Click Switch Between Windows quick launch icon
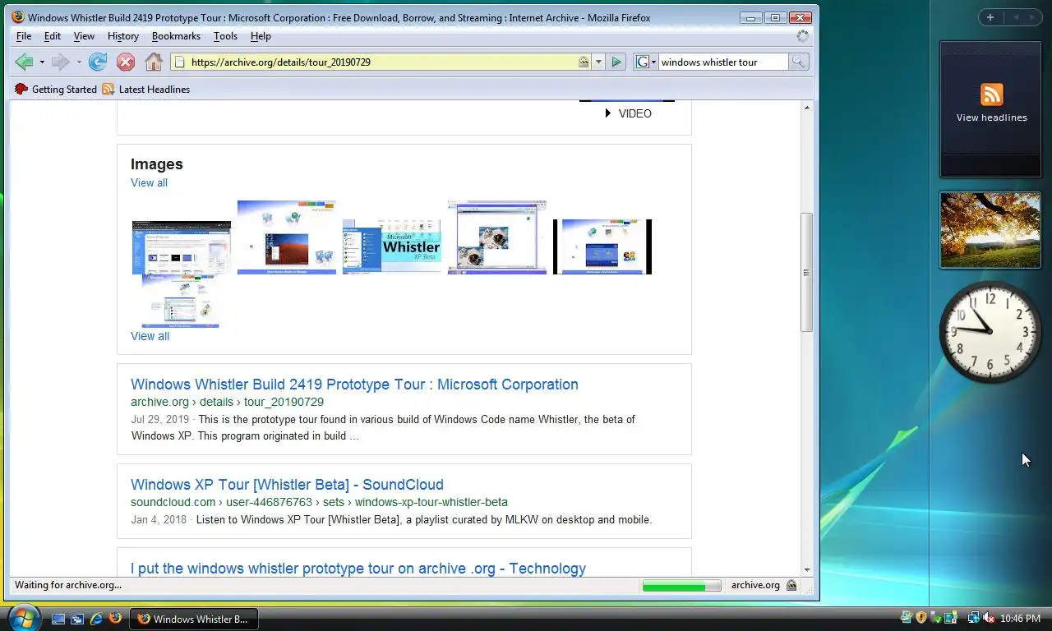The image size is (1052, 631). click(x=77, y=619)
